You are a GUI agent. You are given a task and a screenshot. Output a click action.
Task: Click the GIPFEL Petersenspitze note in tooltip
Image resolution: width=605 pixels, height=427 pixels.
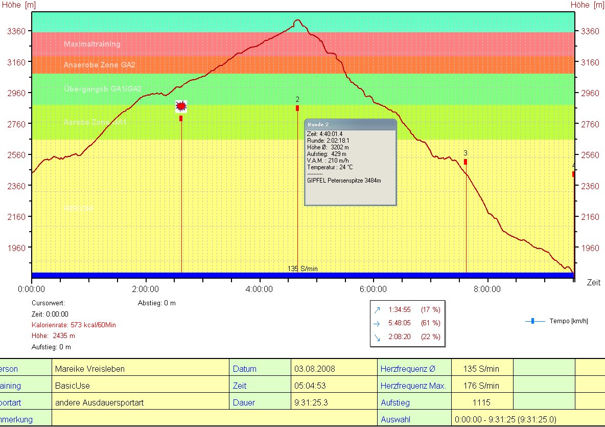pyautogui.click(x=344, y=181)
